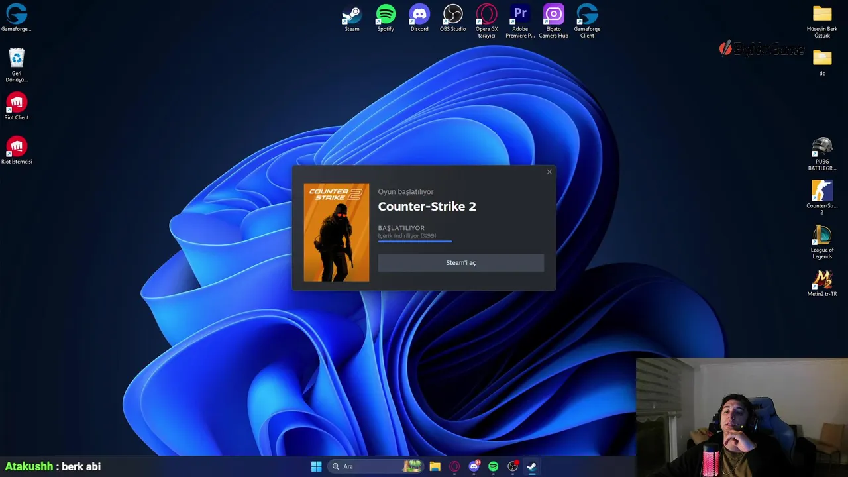Switch to OBS Studio in the taskbar
Image resolution: width=848 pixels, height=477 pixels.
513,466
